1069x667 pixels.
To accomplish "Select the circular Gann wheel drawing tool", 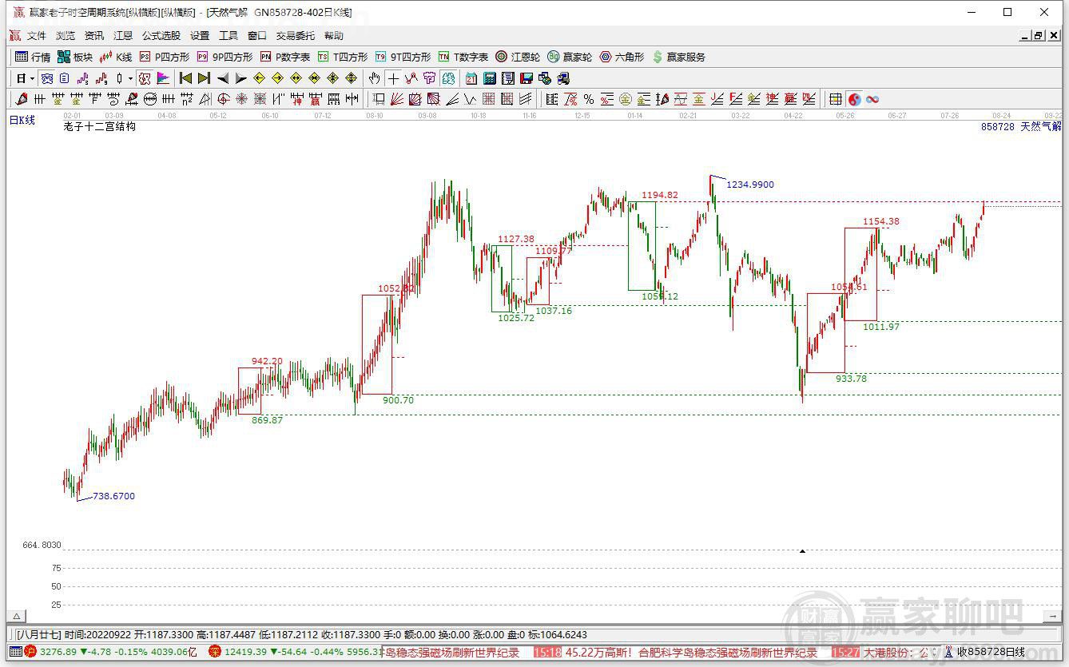I will pos(224,99).
